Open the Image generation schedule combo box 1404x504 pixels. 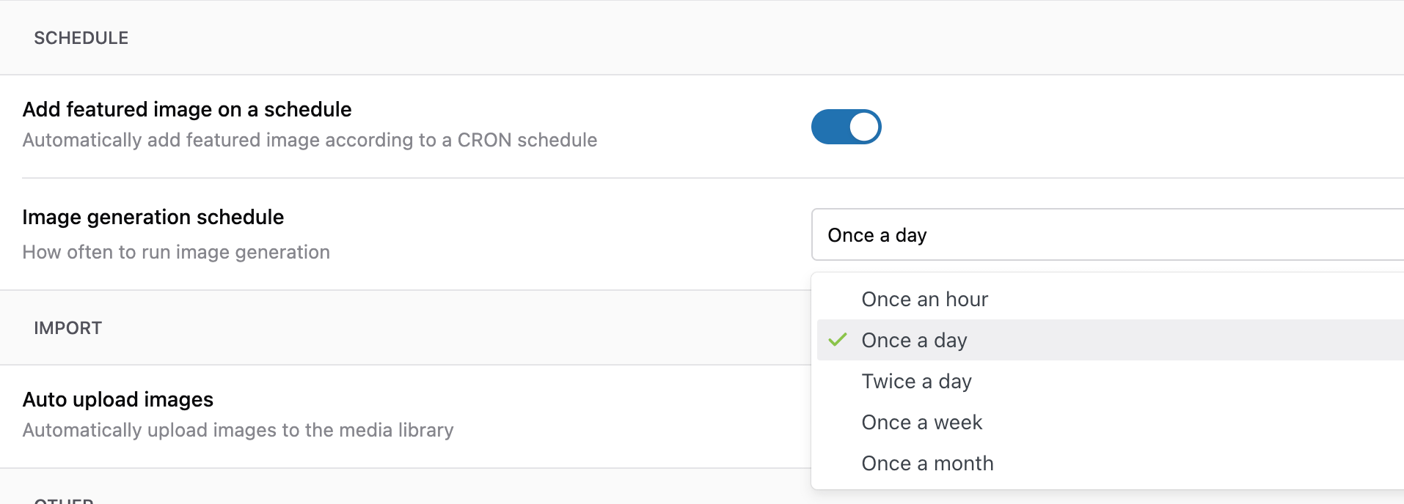click(1106, 235)
